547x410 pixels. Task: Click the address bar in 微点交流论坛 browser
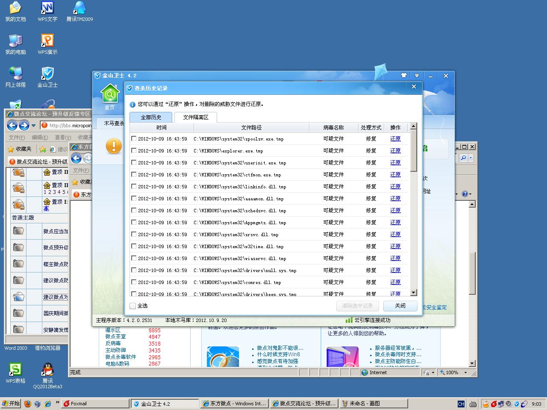point(66,126)
